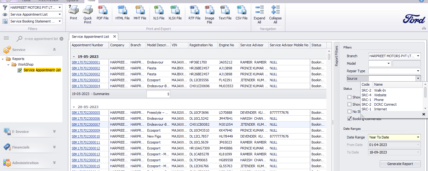Select Internet from the Source list
Image resolution: width=428 pixels, height=171 pixels.
coord(392,109)
